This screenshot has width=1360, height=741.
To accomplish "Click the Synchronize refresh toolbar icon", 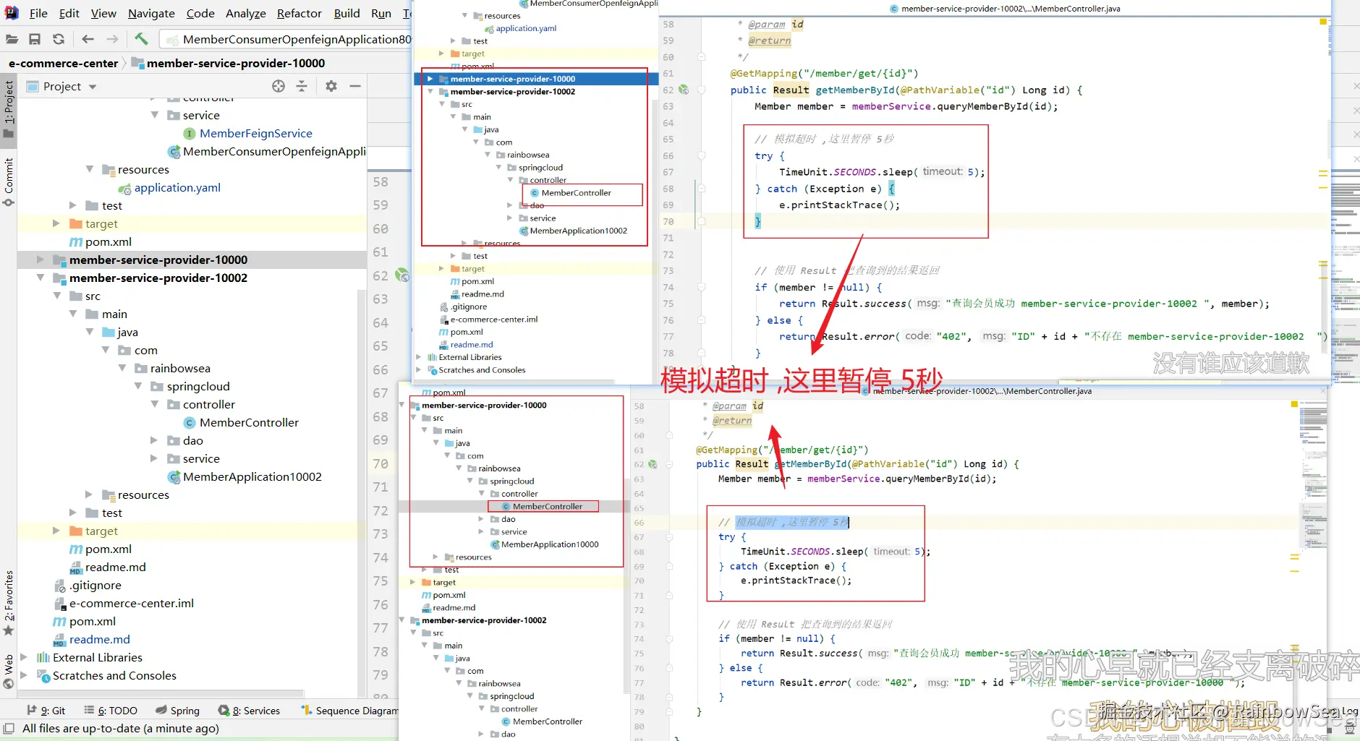I will click(x=59, y=39).
